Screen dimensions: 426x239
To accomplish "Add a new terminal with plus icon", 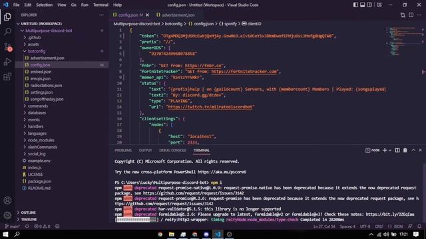I will pos(385,150).
